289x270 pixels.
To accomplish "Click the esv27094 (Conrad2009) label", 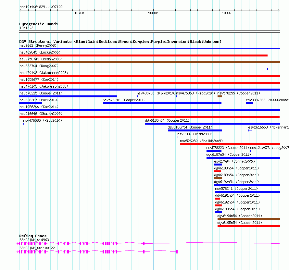I will click(234, 161).
